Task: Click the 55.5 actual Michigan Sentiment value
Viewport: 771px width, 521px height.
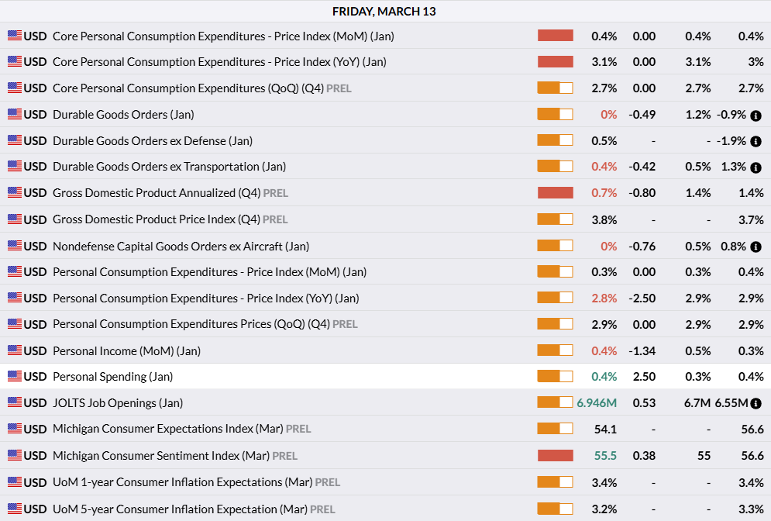Action: click(605, 456)
